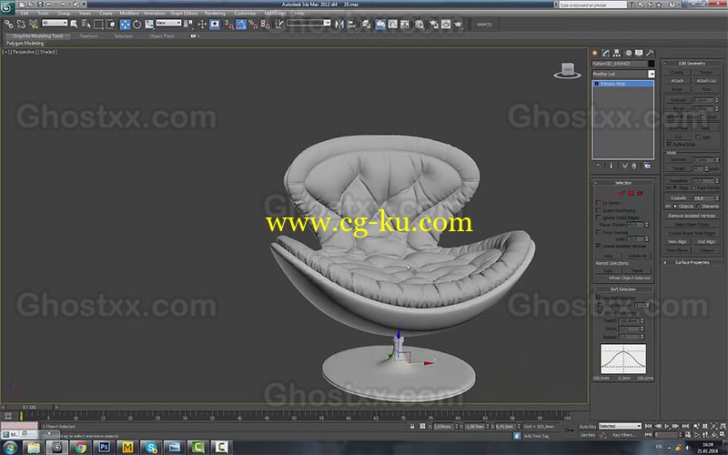Toggle Ignore Visible Edges checkbox

point(599,217)
